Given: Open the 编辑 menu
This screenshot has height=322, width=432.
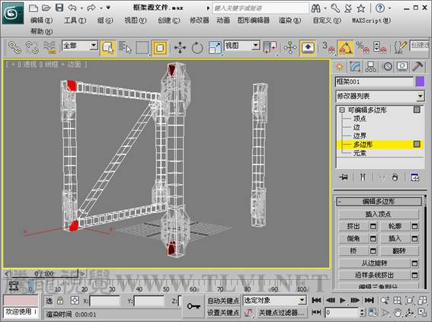Looking at the screenshot, I should pyautogui.click(x=42, y=20).
